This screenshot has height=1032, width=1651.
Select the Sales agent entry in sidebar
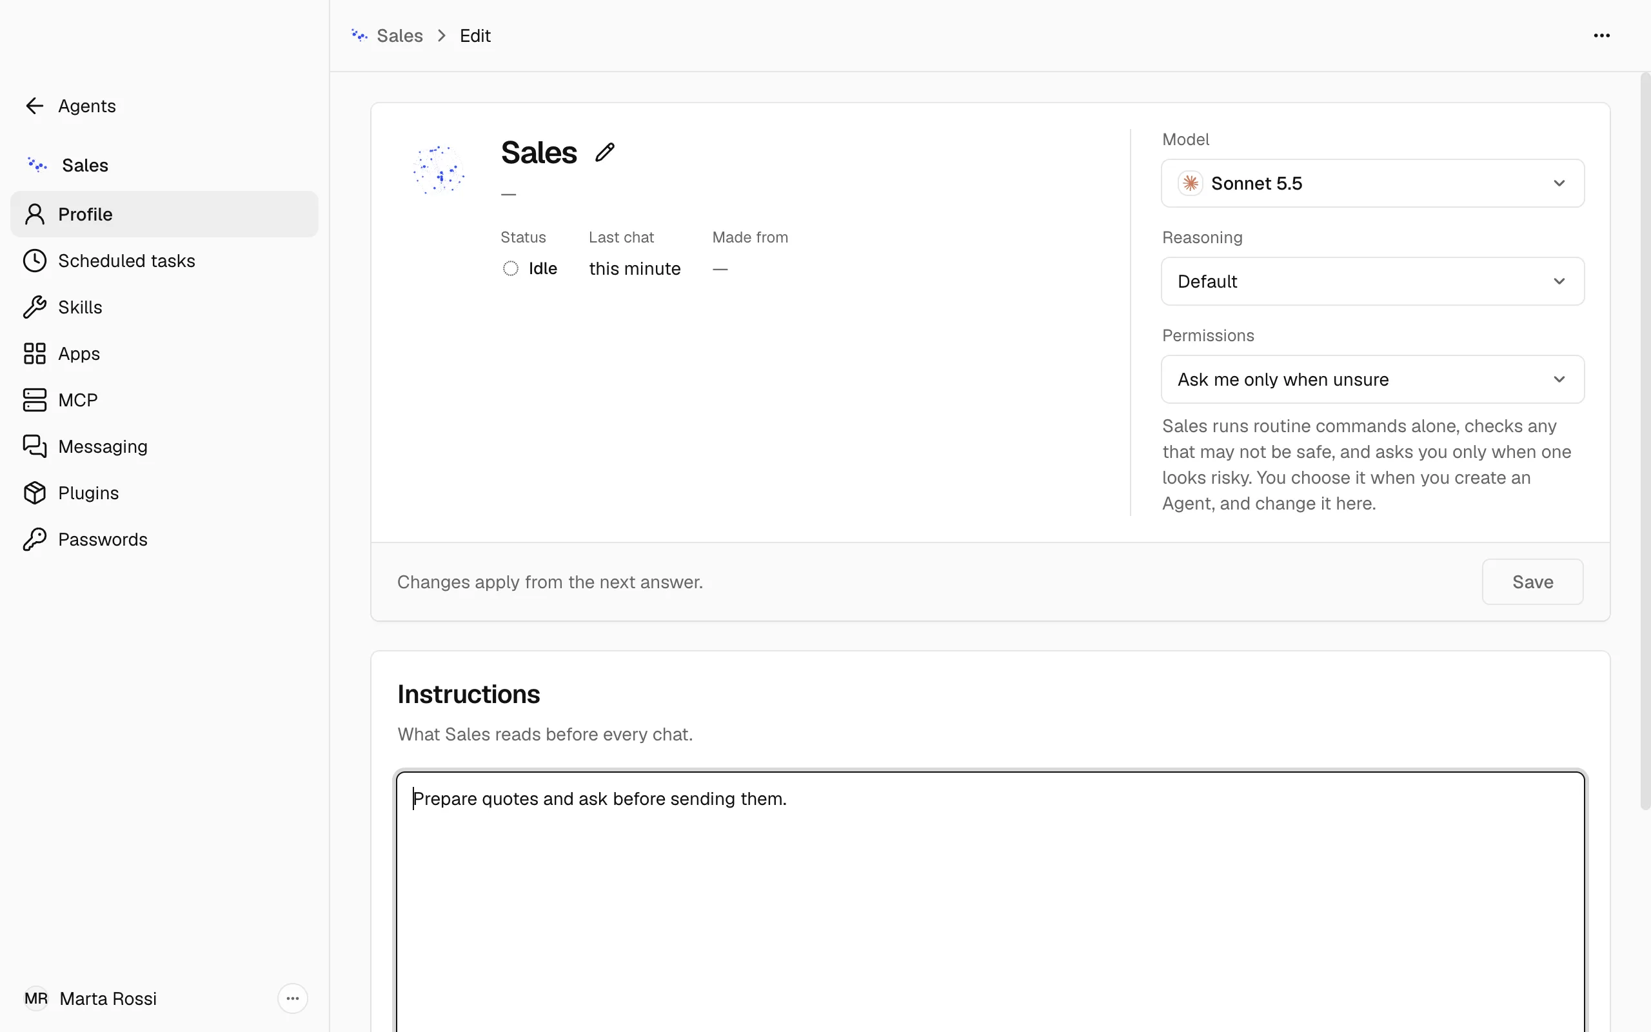click(164, 165)
